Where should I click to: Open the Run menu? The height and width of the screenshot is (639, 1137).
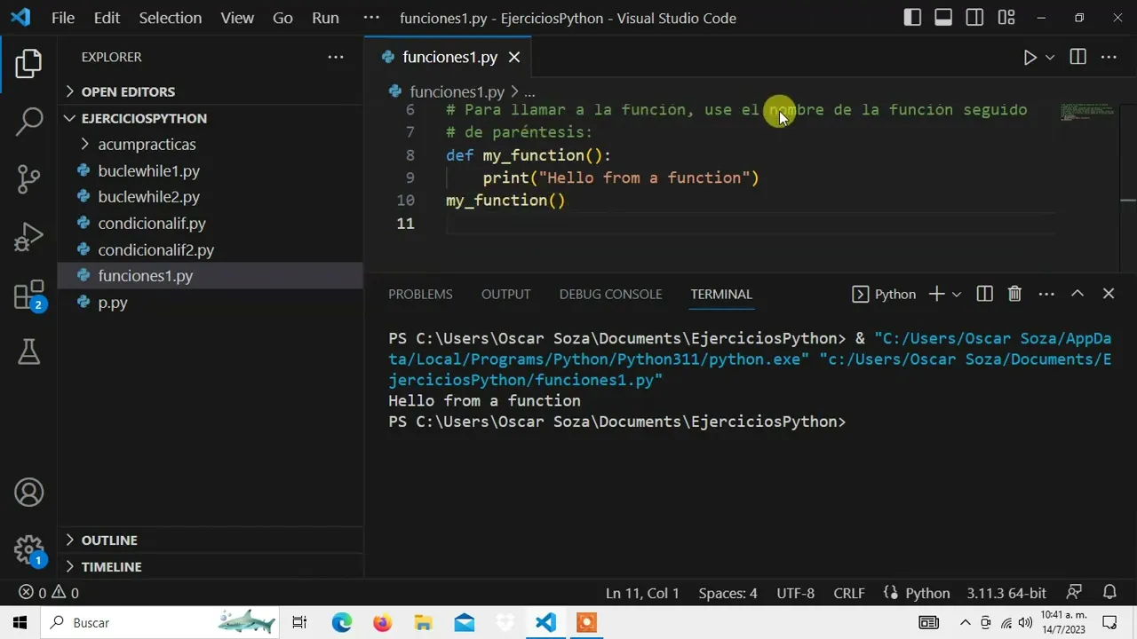pyautogui.click(x=325, y=18)
